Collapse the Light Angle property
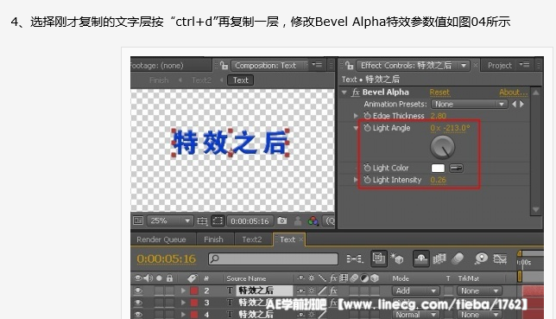The image size is (556, 319). [356, 128]
